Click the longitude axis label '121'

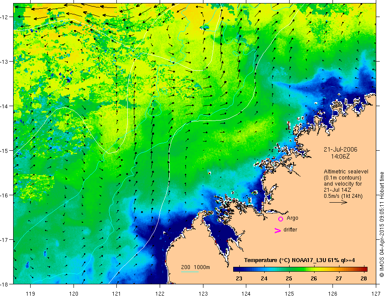pos(116,294)
